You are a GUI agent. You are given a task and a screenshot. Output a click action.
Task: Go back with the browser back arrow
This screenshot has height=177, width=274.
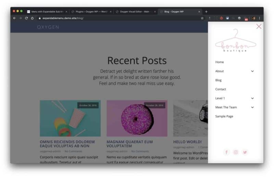coord(14,18)
